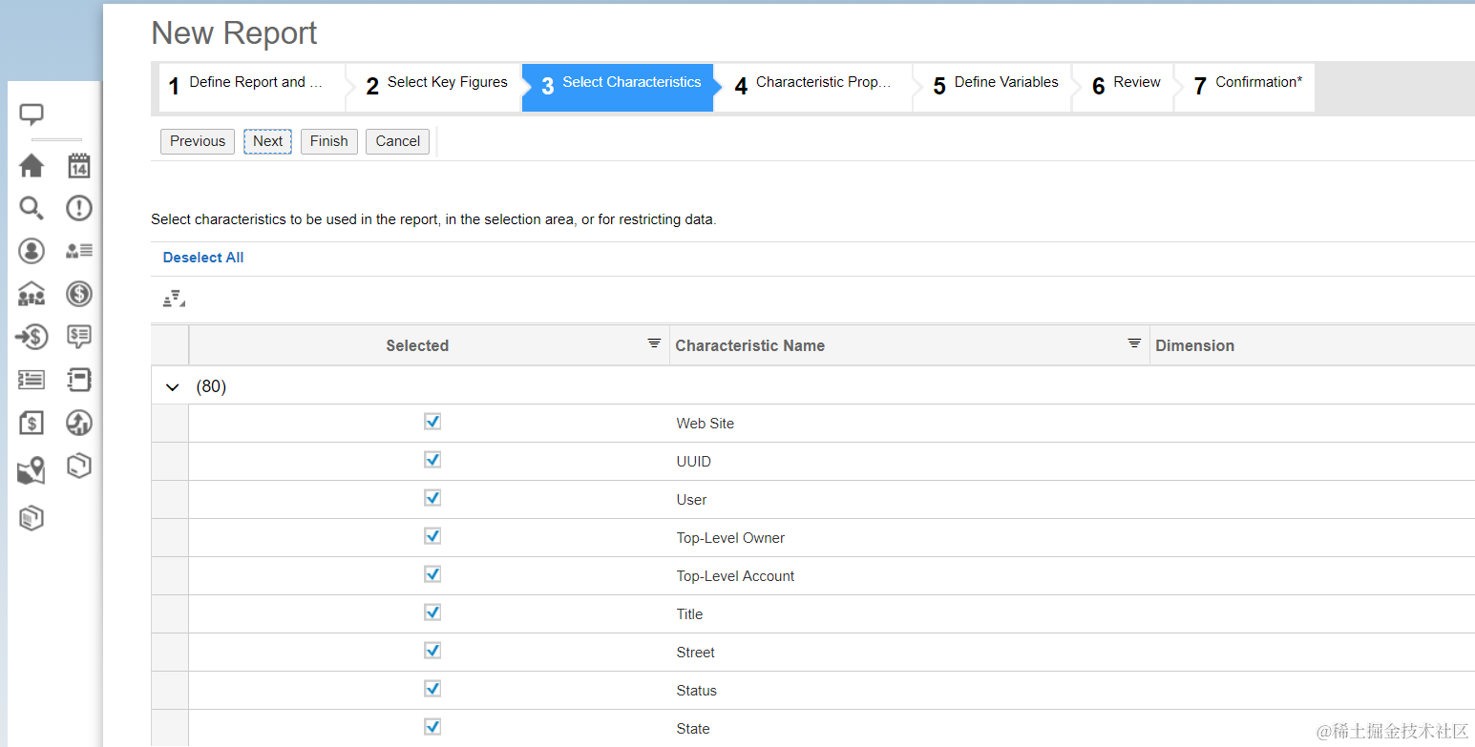
Task: Click the box with document icon
Action: point(32,518)
